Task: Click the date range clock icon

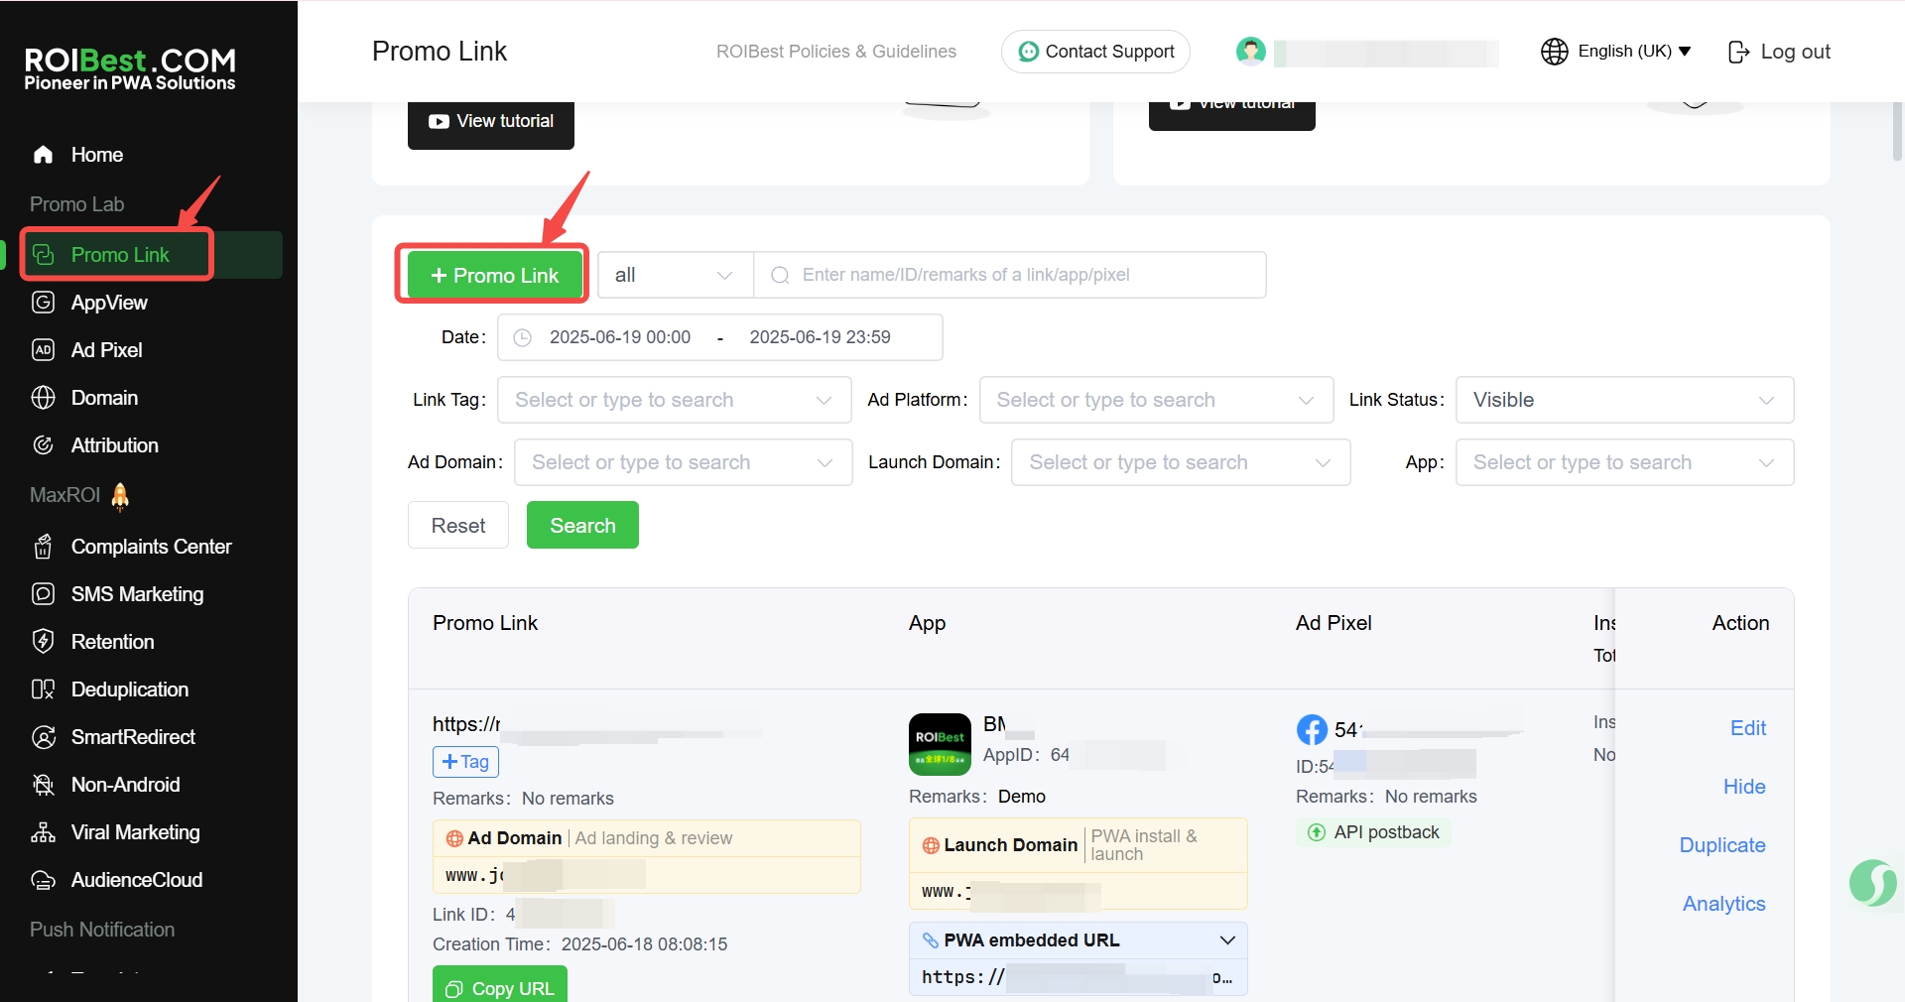Action: (x=522, y=337)
